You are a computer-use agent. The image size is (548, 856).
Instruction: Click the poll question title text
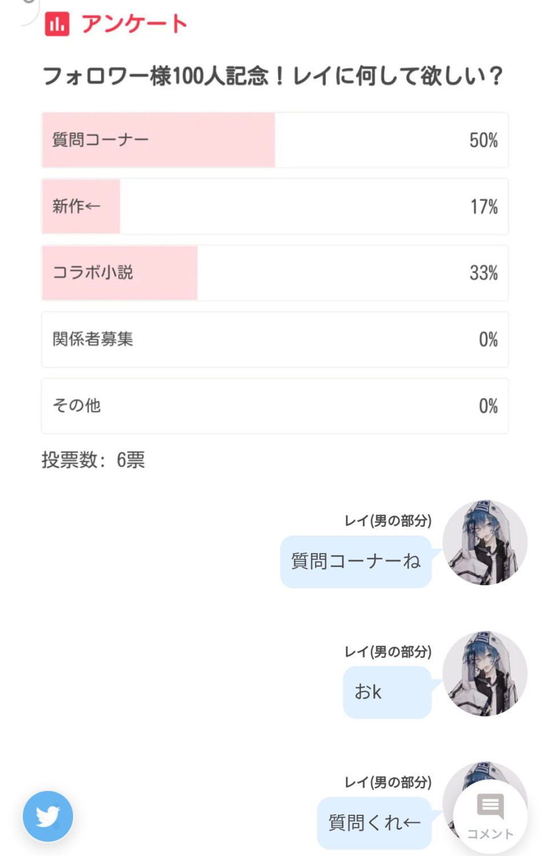[x=273, y=75]
